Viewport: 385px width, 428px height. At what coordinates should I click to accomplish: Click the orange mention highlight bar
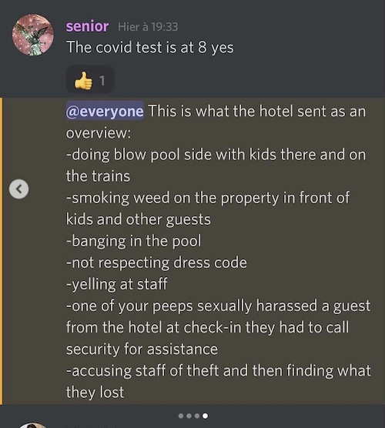point(2,251)
